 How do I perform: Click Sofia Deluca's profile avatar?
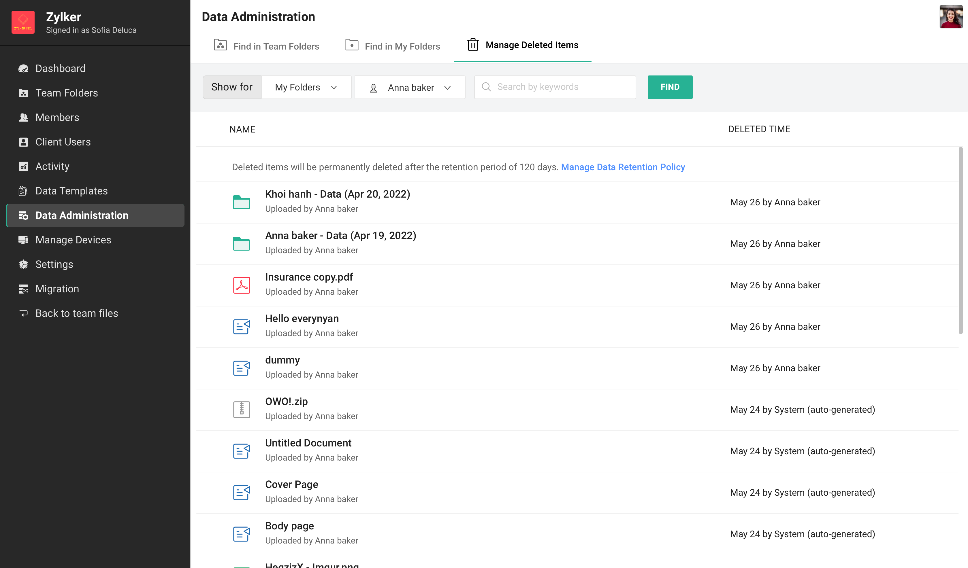[951, 17]
